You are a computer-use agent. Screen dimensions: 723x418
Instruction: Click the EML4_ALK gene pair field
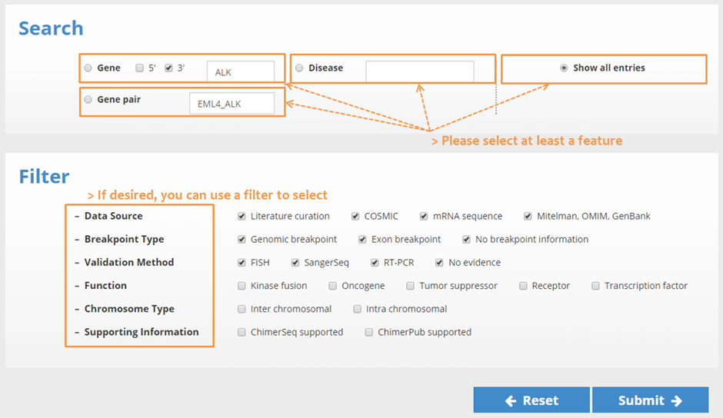(232, 103)
